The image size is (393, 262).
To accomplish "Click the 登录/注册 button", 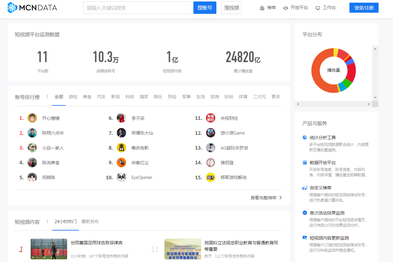I will click(x=364, y=8).
